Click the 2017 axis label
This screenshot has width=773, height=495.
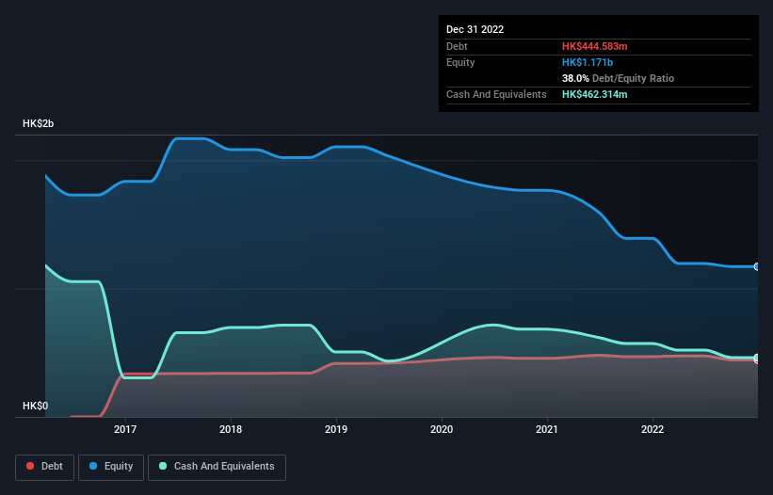[x=125, y=429]
